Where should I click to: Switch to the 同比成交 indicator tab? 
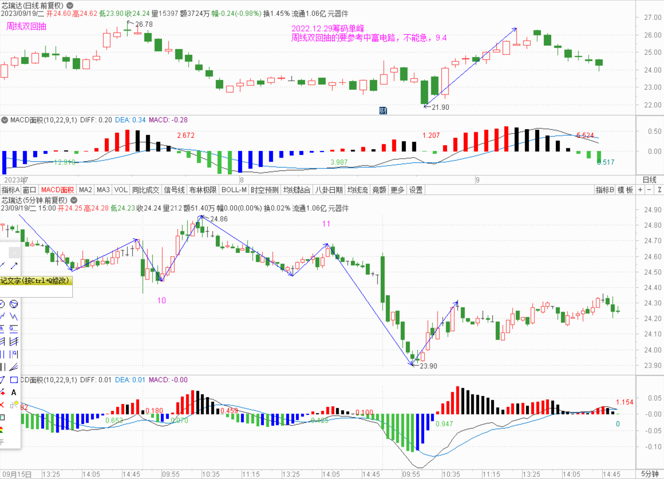[x=146, y=190]
